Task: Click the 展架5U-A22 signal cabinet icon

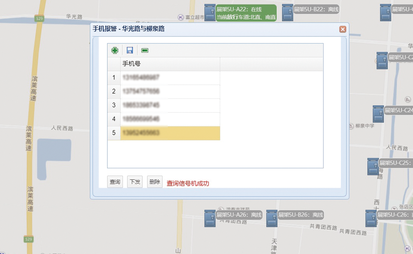Action: 210,13
